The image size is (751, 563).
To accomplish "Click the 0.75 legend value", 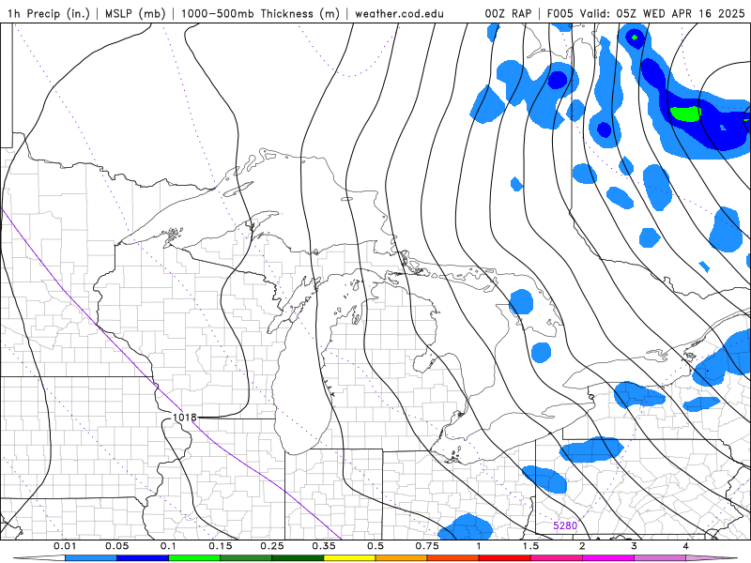I will tap(427, 546).
